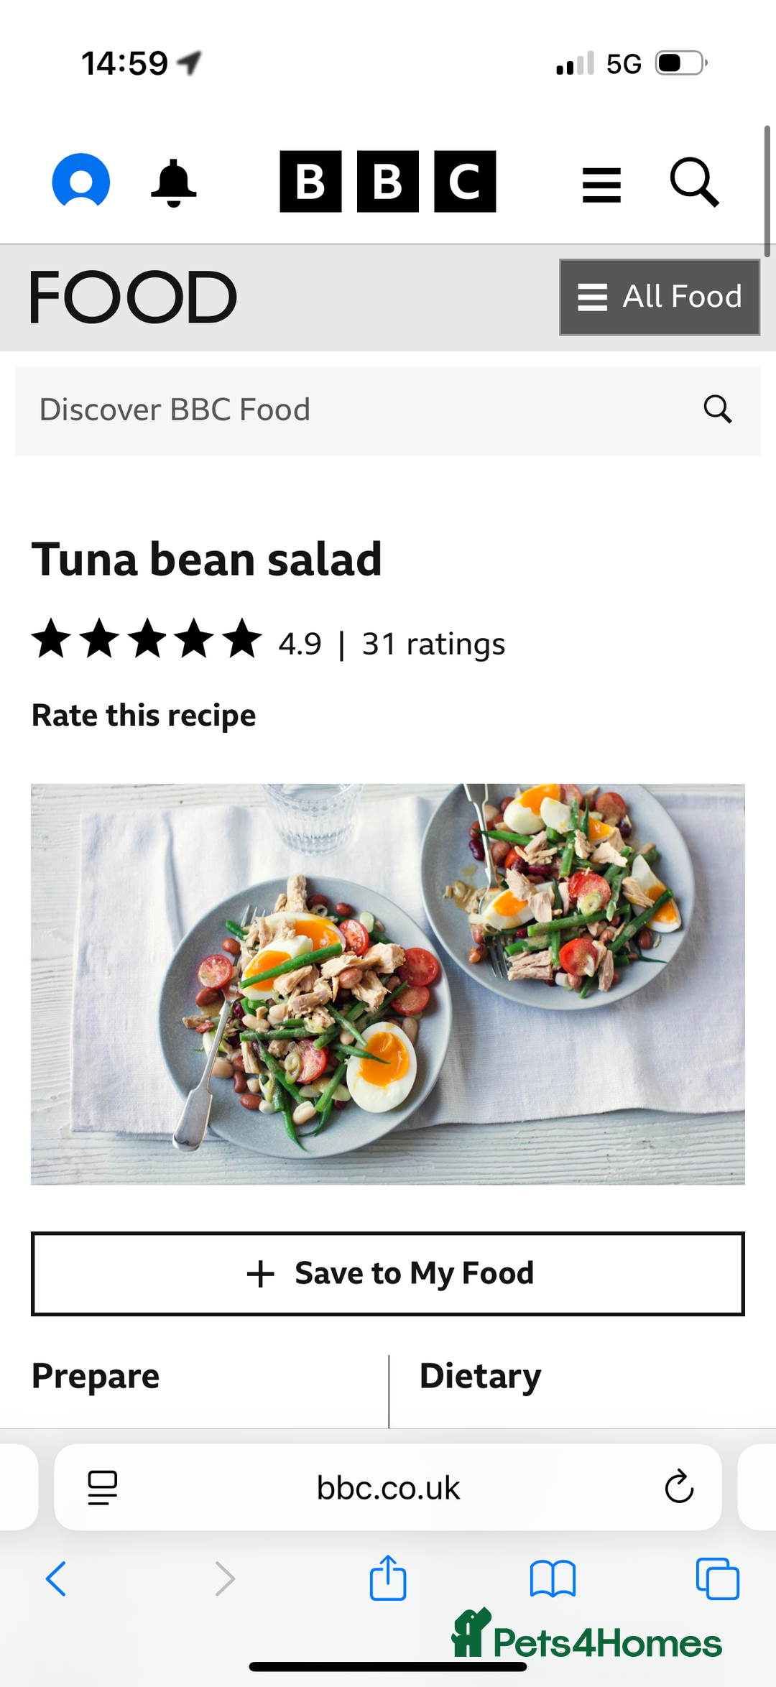Go back with Safari back arrow
Screen dimensions: 776x1687
coord(56,1579)
